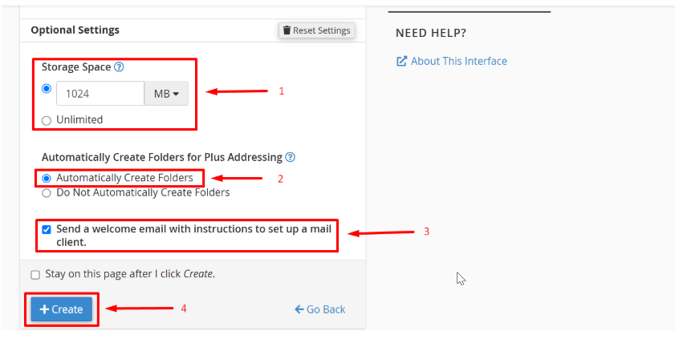This screenshot has width=683, height=355.
Task: Choose Do Not Automatically Create Folders
Action: coord(47,193)
